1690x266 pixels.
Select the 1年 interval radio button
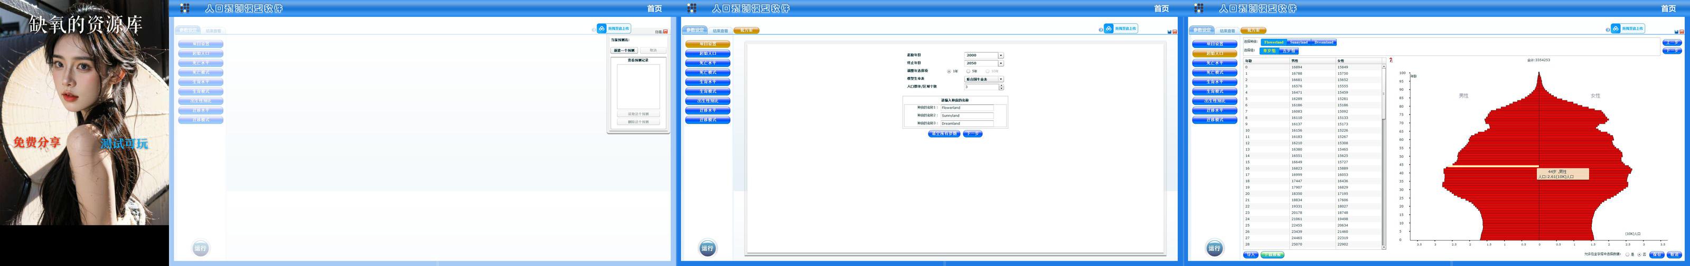click(949, 71)
